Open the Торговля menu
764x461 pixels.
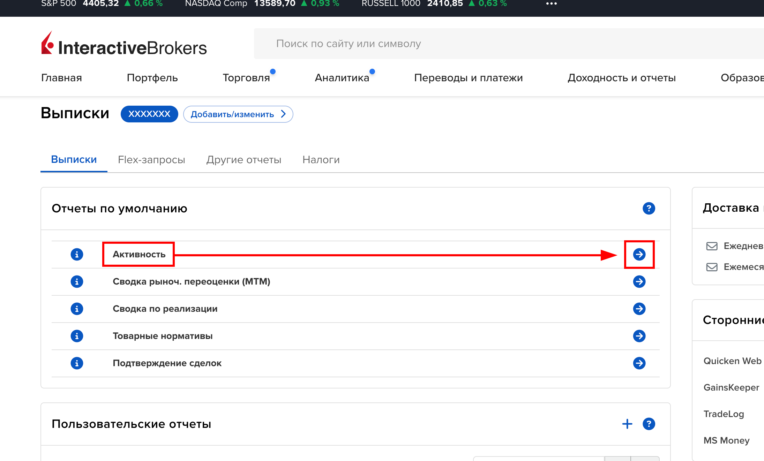tap(246, 77)
